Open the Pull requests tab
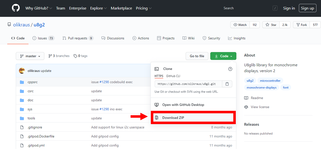The image size is (321, 152). [78, 38]
